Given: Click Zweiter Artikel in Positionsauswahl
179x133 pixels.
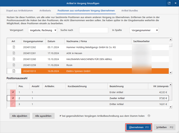Looking at the screenshot, I should coord(117,98).
